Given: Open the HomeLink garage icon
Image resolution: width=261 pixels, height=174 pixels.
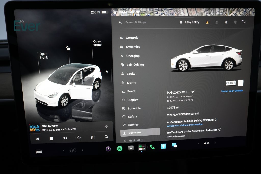Looking at the screenshot, I should click(217, 22).
